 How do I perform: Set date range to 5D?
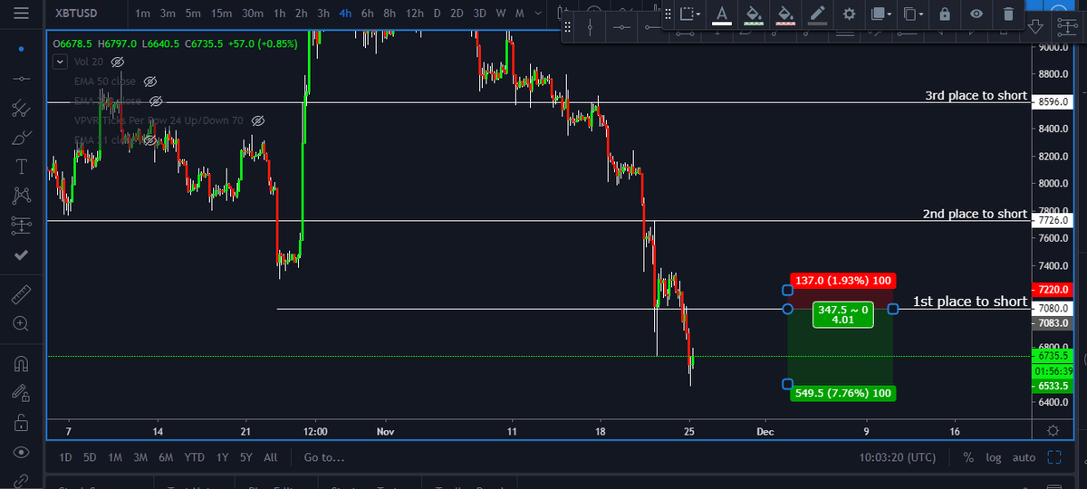(x=90, y=457)
